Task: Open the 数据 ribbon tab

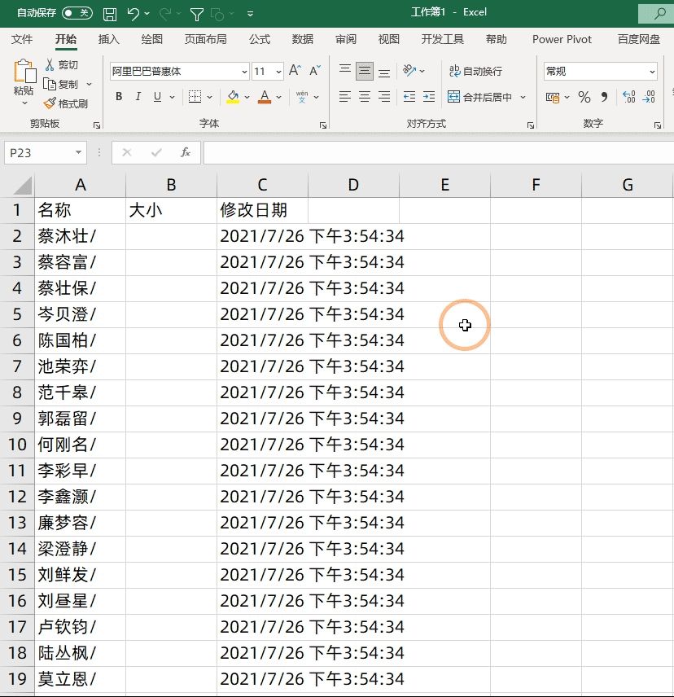Action: click(x=302, y=39)
